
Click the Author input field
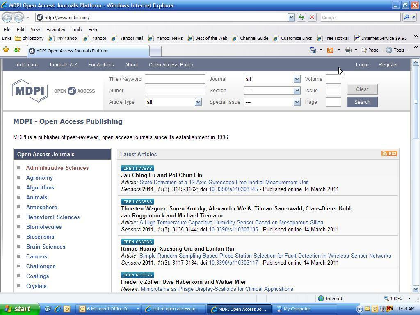click(175, 91)
